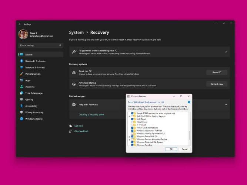Click the Accessibility figure icon

pyautogui.click(x=21, y=106)
